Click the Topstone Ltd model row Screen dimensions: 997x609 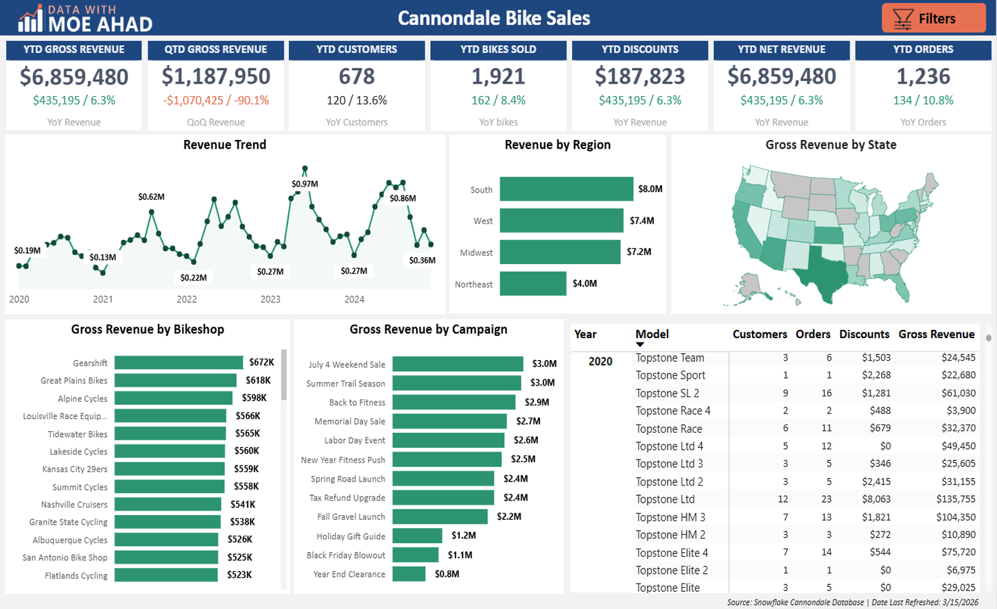coord(806,499)
